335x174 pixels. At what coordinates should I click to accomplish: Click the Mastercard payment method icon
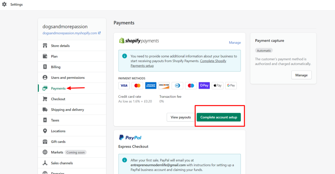(137, 86)
